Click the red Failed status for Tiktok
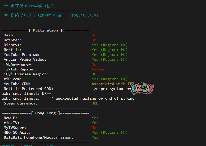This screenshot has height=146, width=206. (x=99, y=69)
